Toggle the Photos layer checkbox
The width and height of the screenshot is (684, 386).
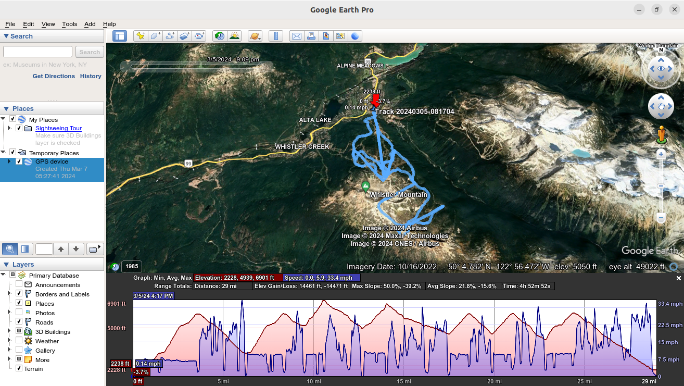click(x=19, y=313)
